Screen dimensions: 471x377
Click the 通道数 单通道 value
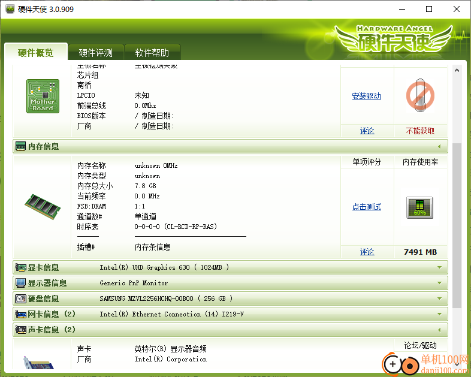coord(145,216)
